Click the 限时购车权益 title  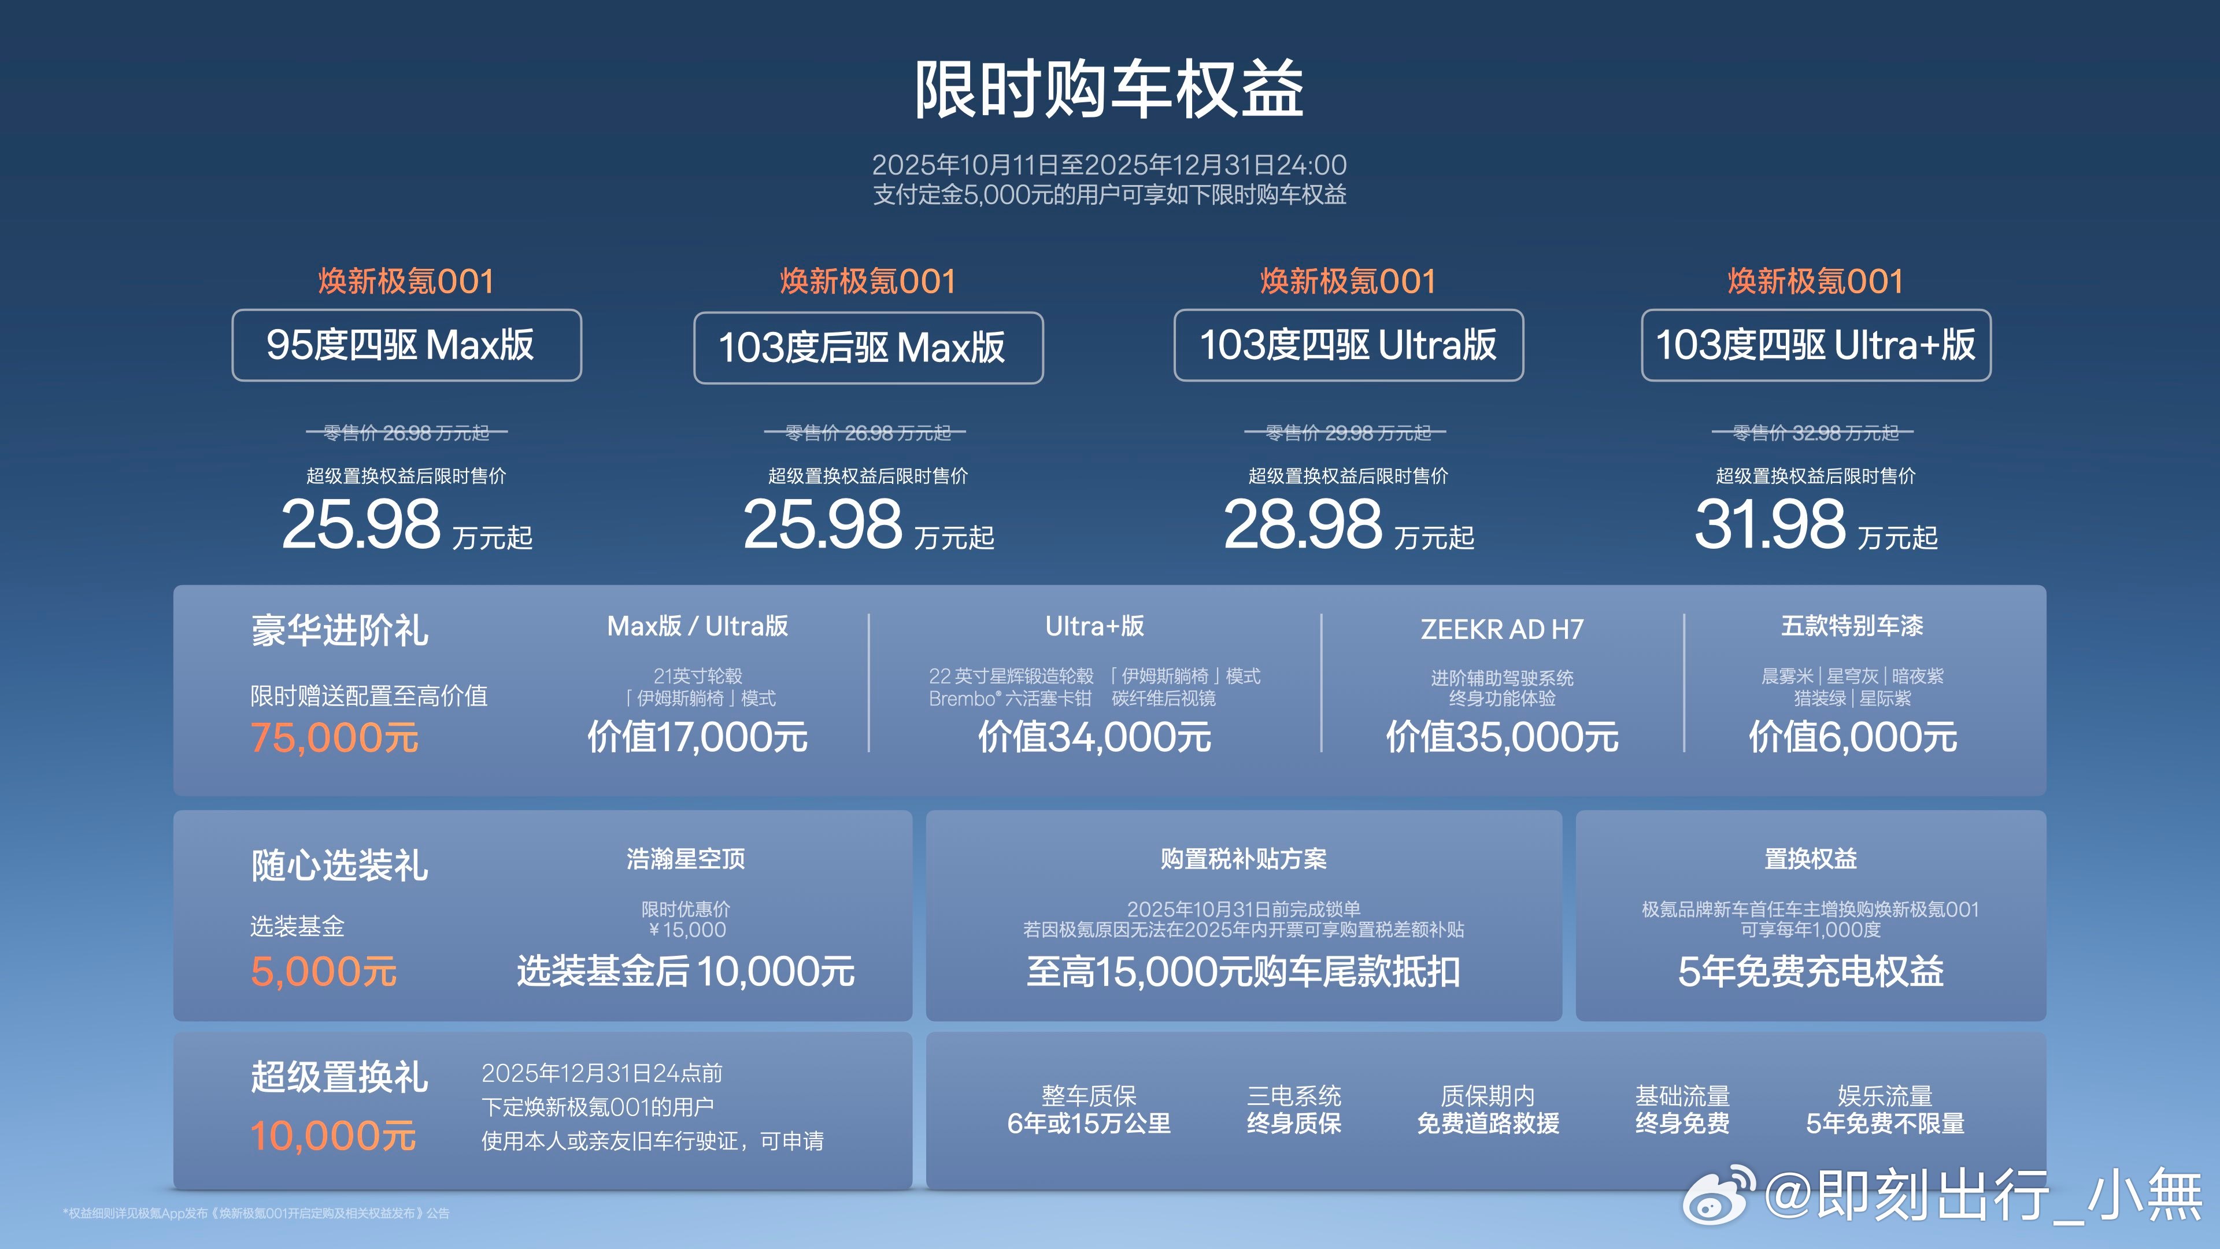[x=1109, y=90]
